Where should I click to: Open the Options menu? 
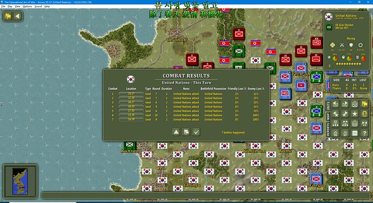click(27, 6)
